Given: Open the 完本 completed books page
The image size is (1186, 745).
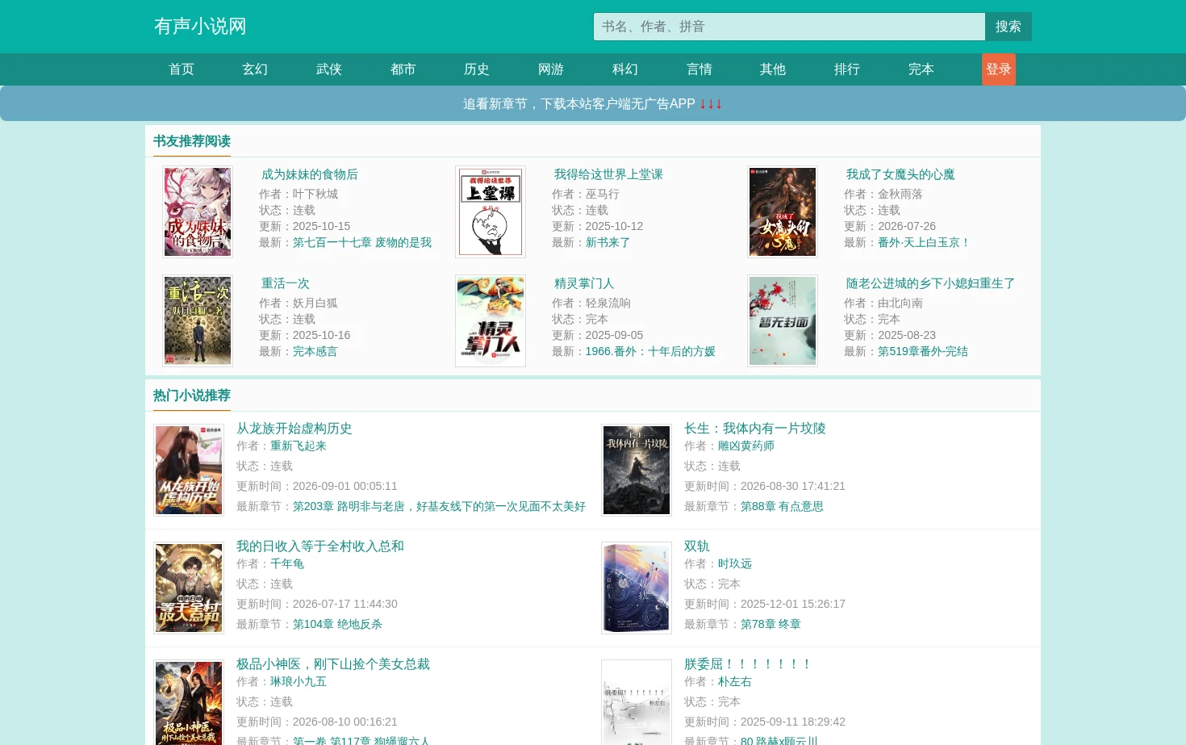Looking at the screenshot, I should (x=921, y=69).
